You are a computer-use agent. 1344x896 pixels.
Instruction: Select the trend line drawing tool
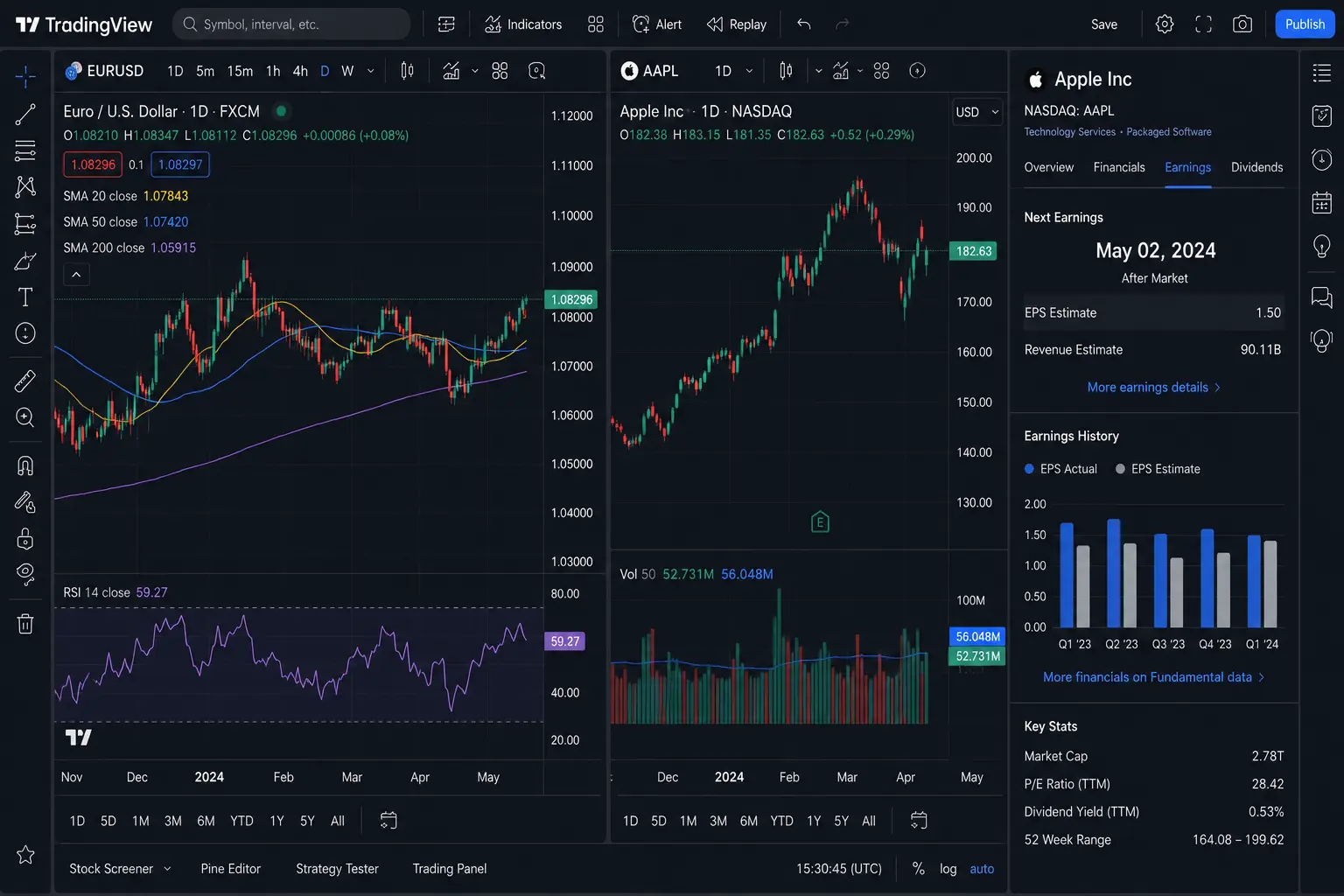pos(25,114)
